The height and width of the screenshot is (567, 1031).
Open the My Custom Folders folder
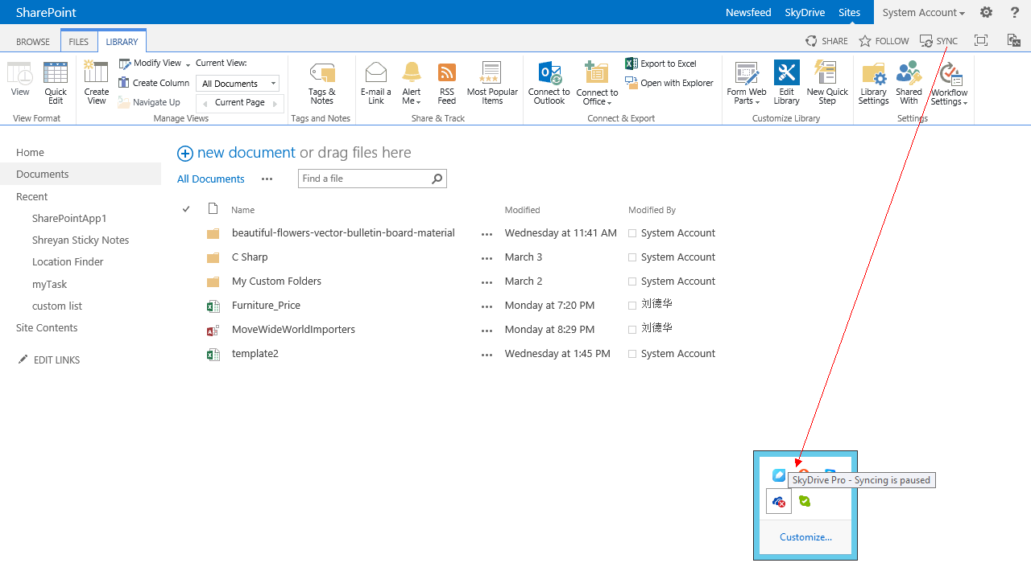pos(276,281)
